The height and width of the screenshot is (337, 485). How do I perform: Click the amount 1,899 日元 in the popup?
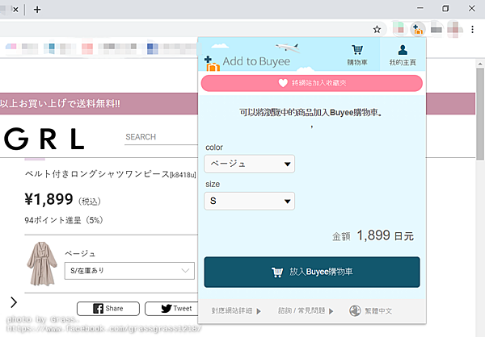385,235
